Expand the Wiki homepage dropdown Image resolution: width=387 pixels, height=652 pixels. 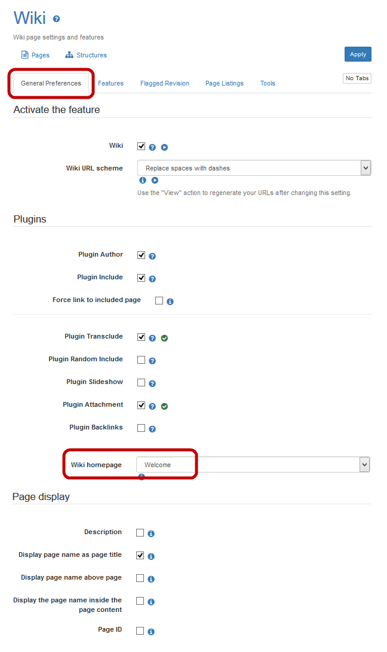pyautogui.click(x=253, y=465)
